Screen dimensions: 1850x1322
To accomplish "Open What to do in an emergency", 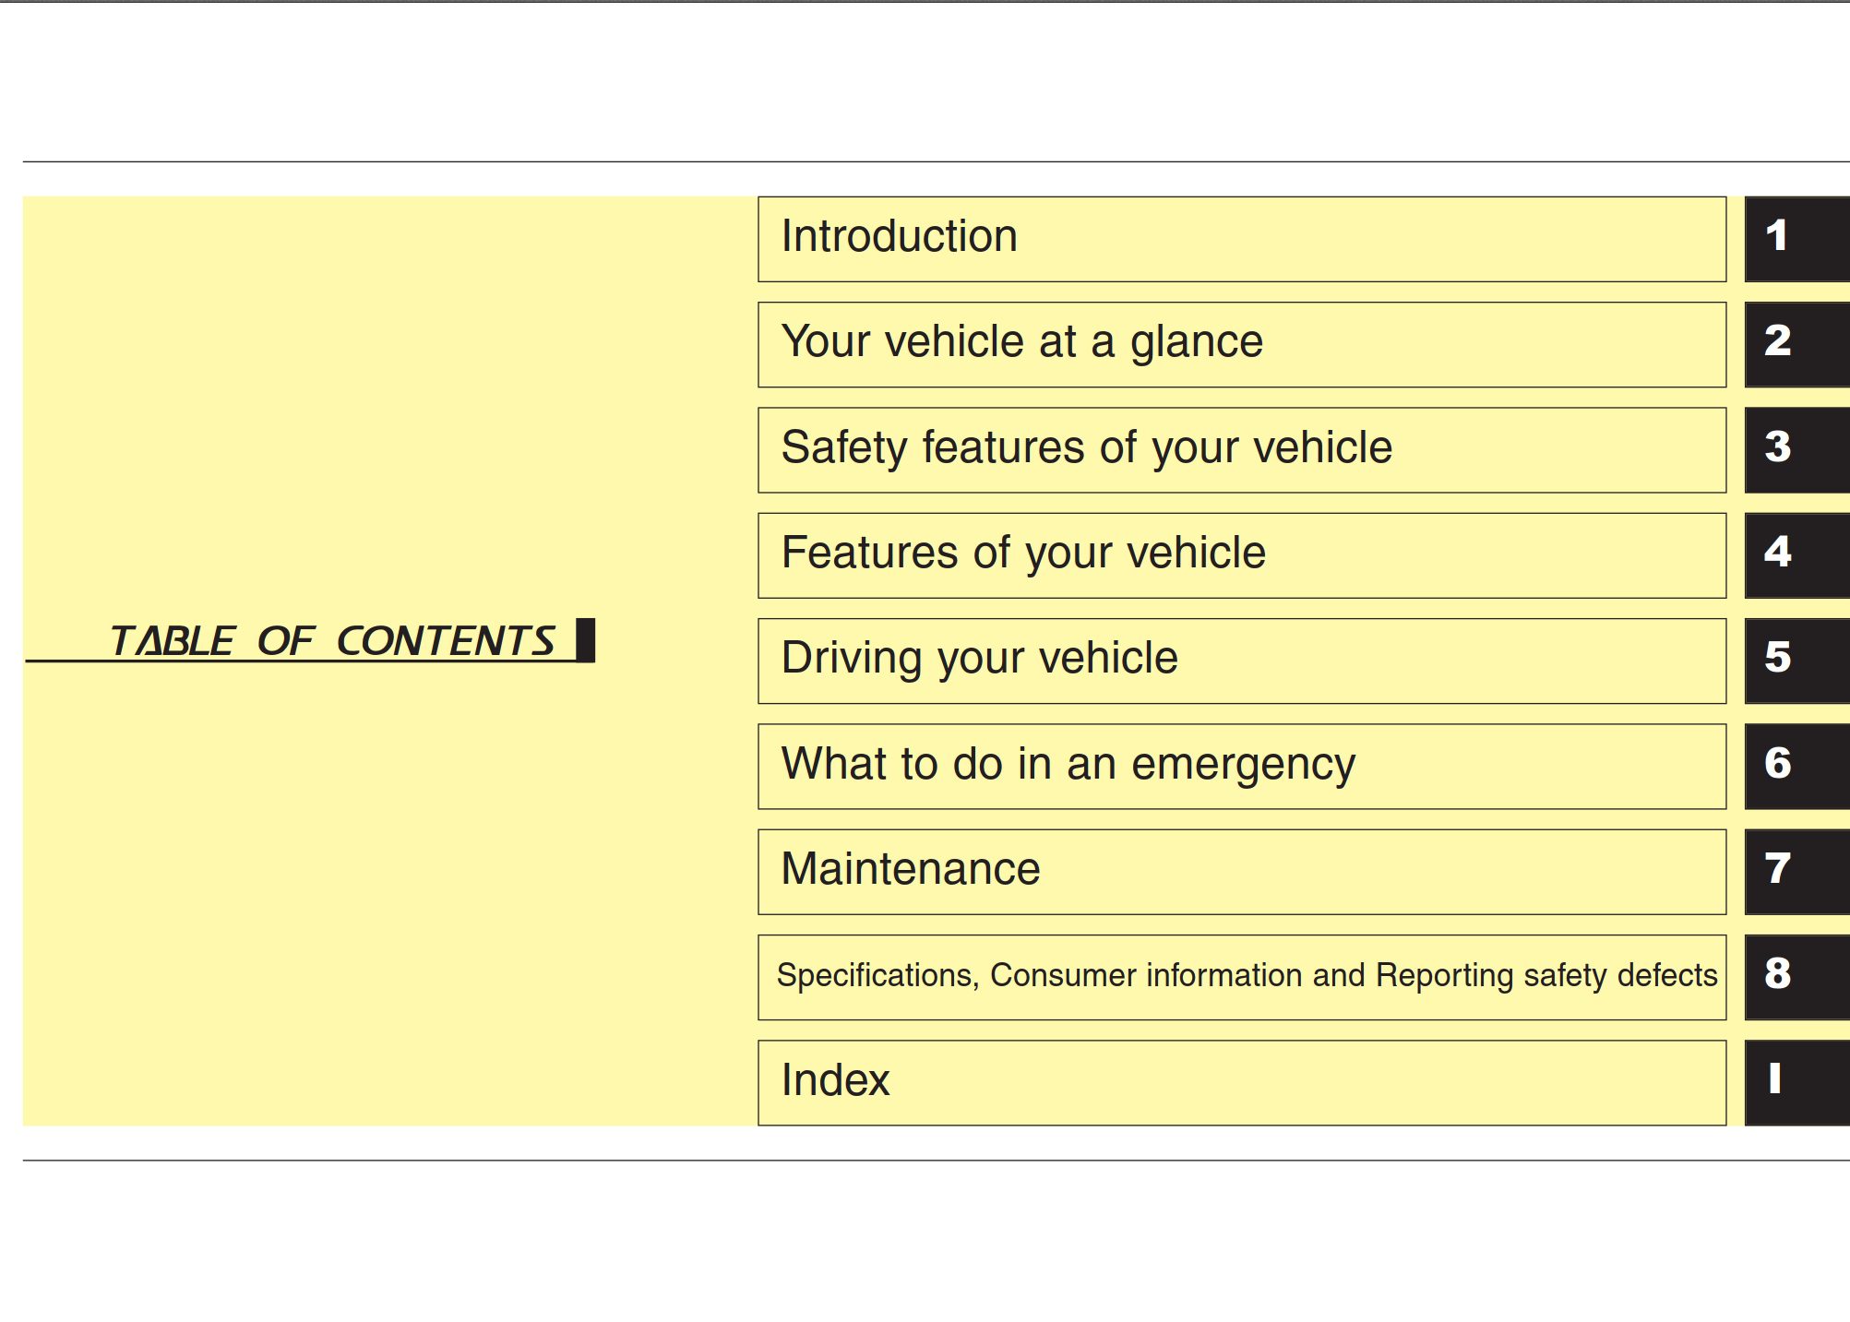I will point(1241,766).
